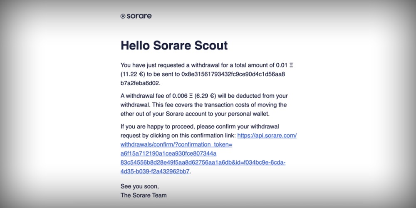Click the sentence starting This fee covers
This screenshot has width=416, height=208.
click(x=204, y=109)
